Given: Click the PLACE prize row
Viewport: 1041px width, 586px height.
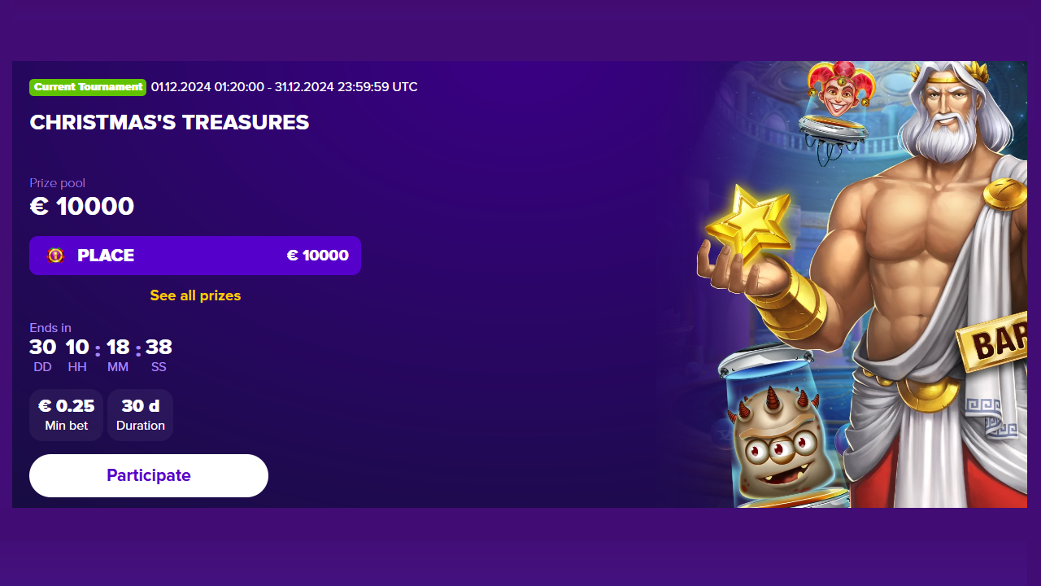Looking at the screenshot, I should [x=195, y=256].
